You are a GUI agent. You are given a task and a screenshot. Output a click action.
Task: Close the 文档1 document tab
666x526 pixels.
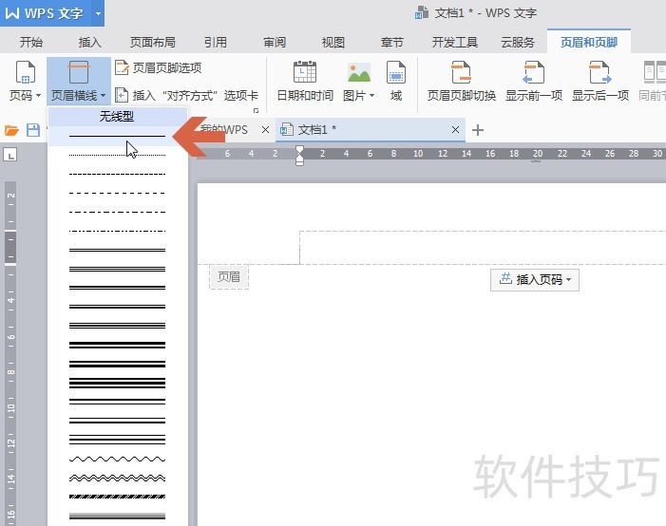click(455, 130)
